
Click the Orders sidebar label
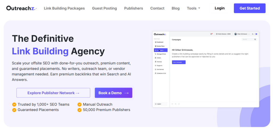(159, 58)
